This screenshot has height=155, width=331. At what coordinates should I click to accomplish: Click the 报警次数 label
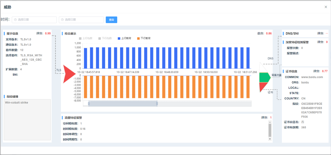tap(293, 48)
